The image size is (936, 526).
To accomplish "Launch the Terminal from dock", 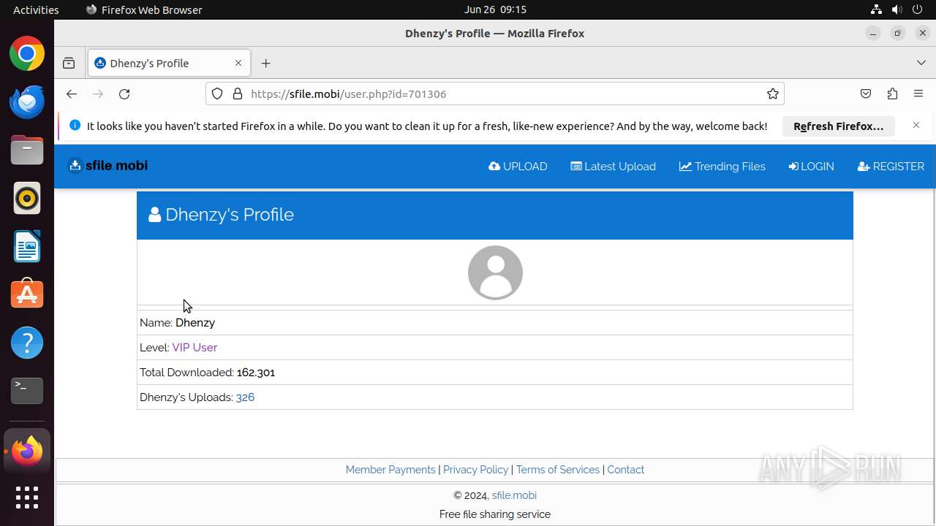I will coord(27,391).
